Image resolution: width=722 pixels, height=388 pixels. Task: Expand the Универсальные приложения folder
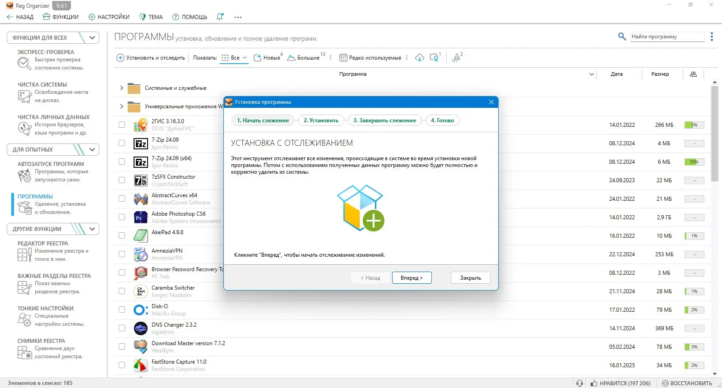coord(121,106)
